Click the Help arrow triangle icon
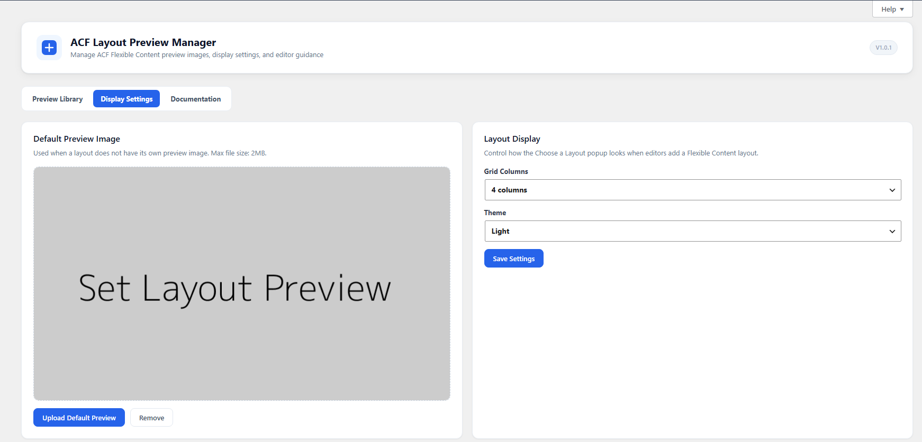This screenshot has height=442, width=922. [902, 10]
